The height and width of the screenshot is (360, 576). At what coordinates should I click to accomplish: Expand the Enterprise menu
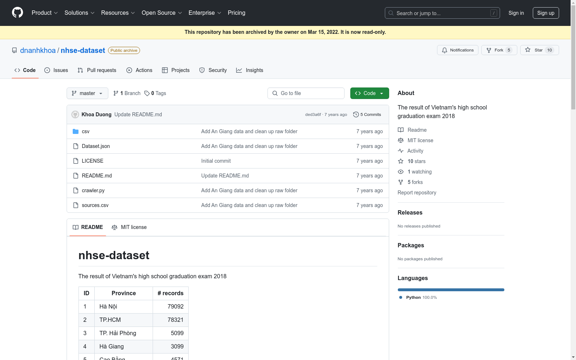point(205,13)
